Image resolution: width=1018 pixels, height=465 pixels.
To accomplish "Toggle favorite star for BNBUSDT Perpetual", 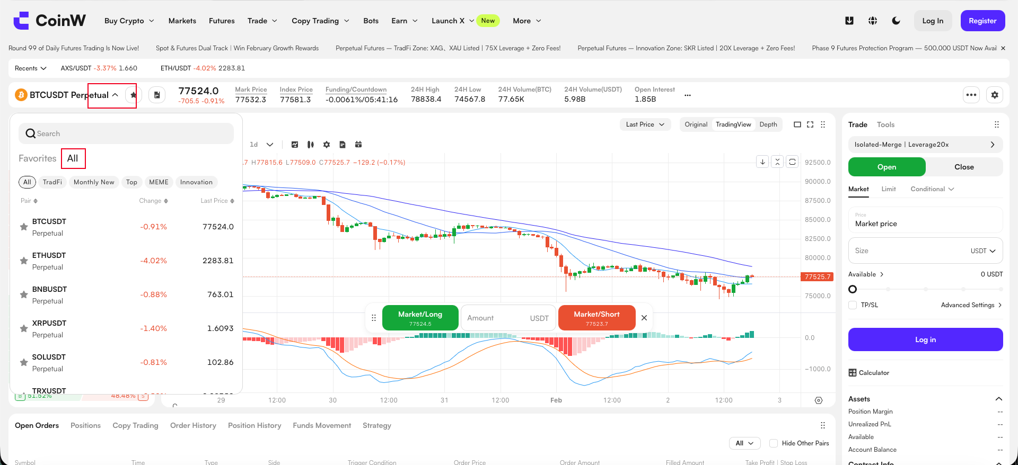I will 24,294.
